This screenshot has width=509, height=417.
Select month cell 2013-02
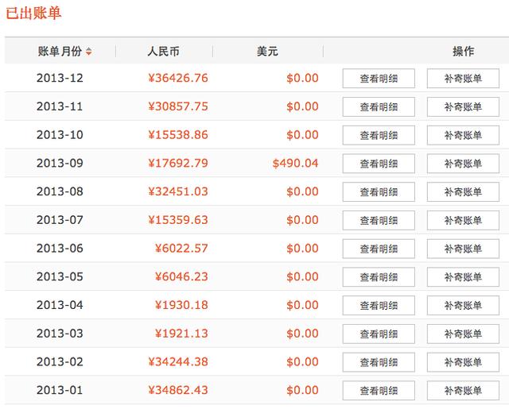60,362
